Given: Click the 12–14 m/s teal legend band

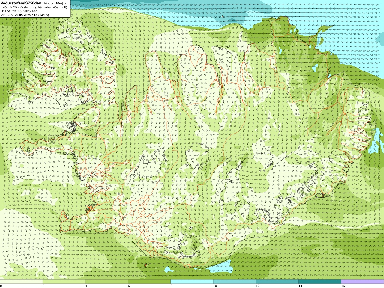Looking at the screenshot, I should pyautogui.click(x=277, y=282).
